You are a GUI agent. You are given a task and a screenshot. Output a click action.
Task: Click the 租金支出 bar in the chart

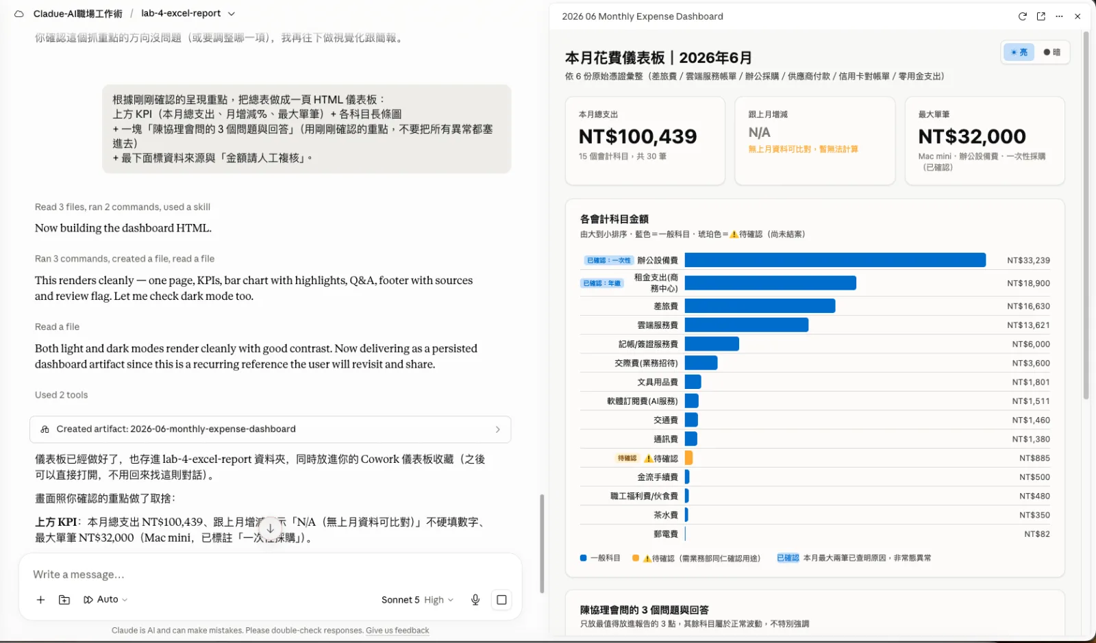(x=771, y=283)
